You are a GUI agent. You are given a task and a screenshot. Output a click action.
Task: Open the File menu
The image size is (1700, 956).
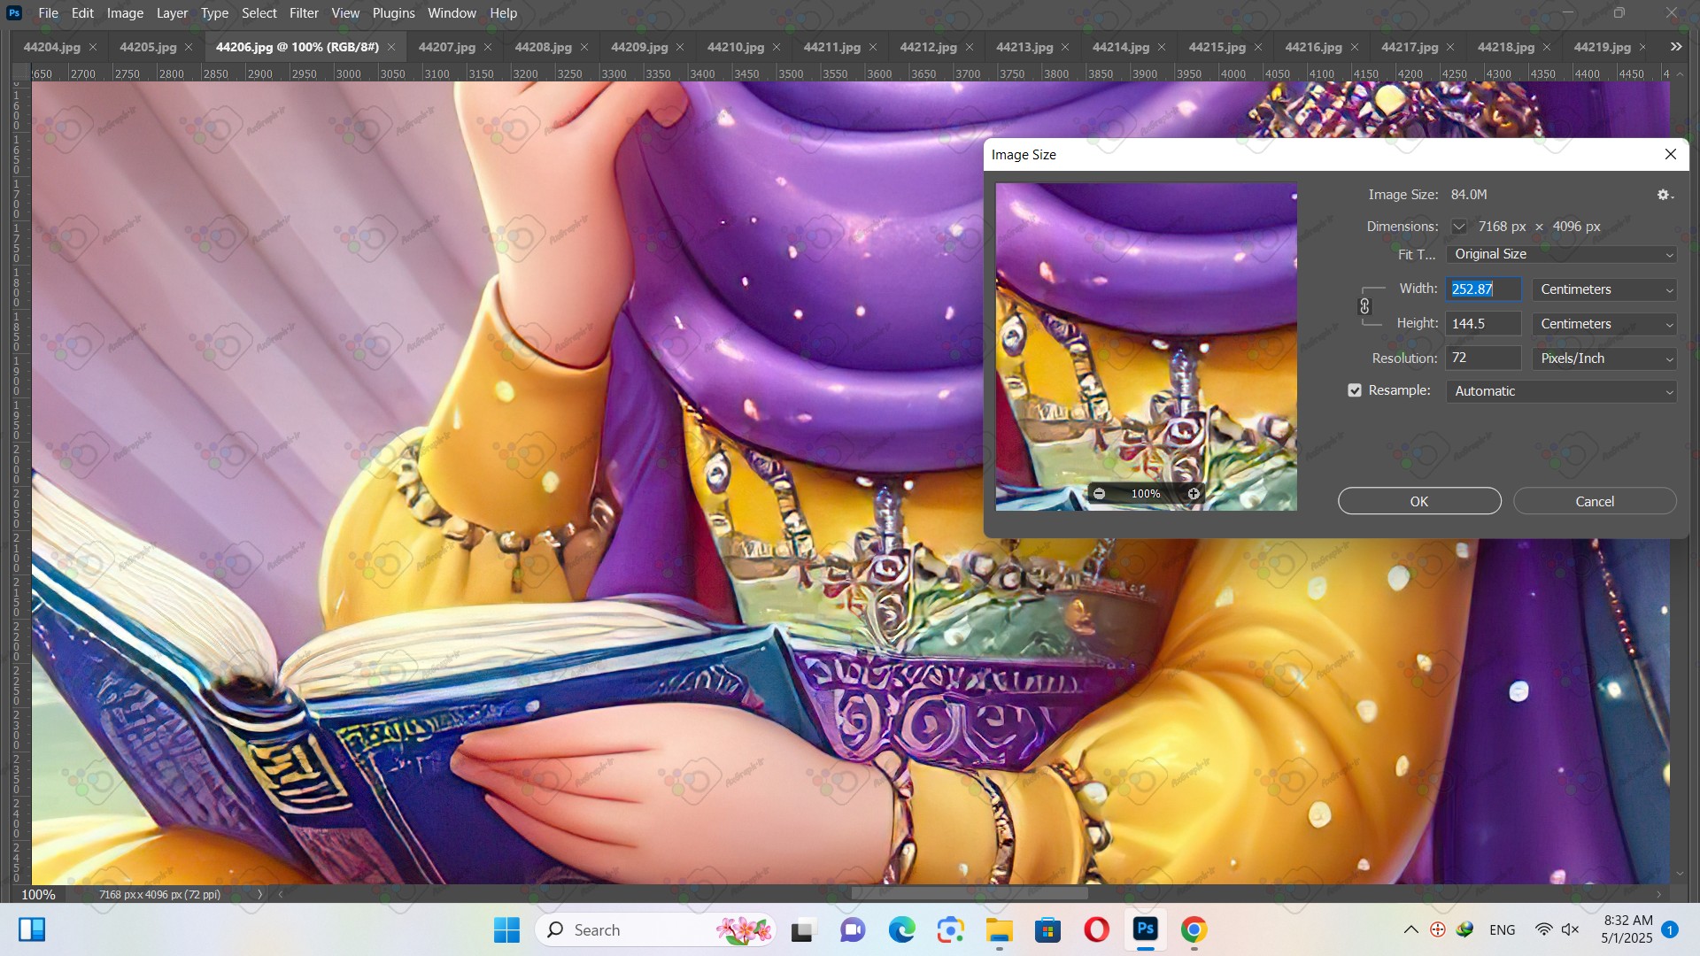[49, 13]
